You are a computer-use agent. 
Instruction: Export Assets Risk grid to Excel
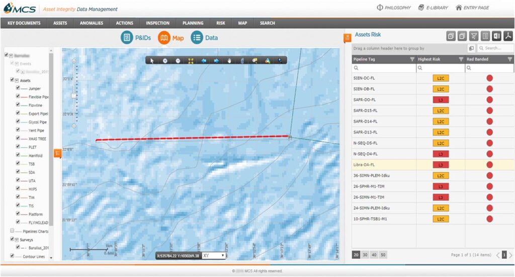[x=497, y=36]
